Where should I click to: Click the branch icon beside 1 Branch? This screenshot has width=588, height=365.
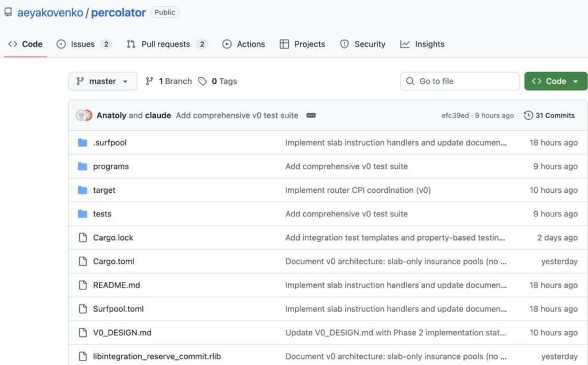150,81
